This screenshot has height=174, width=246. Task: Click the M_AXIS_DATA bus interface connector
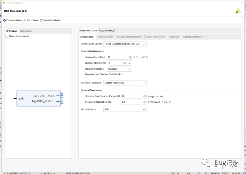62,96
